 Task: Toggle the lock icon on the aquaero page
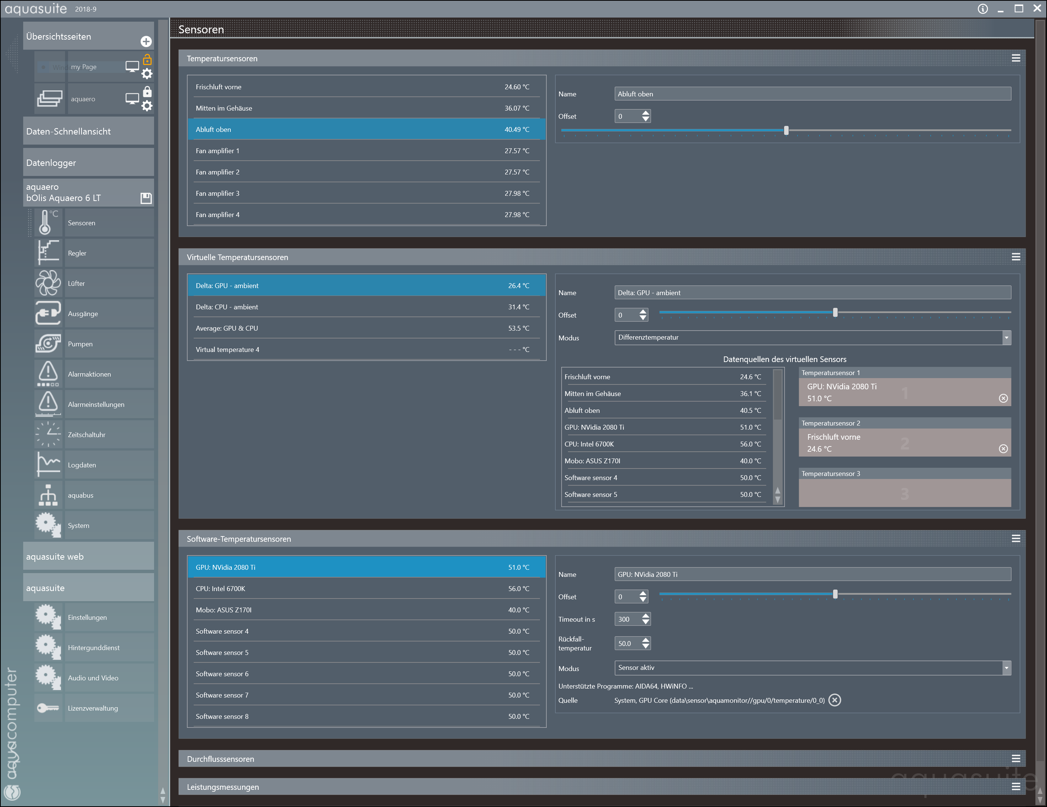pyautogui.click(x=147, y=92)
